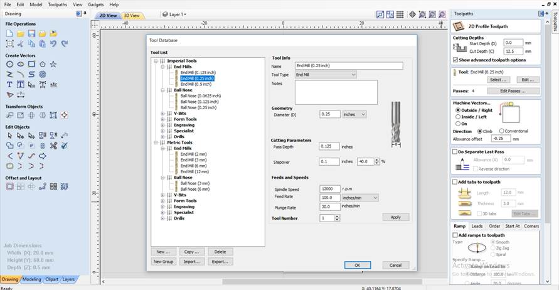Click the Offset Vectors icon
The width and height of the screenshot is (559, 290).
point(9,186)
